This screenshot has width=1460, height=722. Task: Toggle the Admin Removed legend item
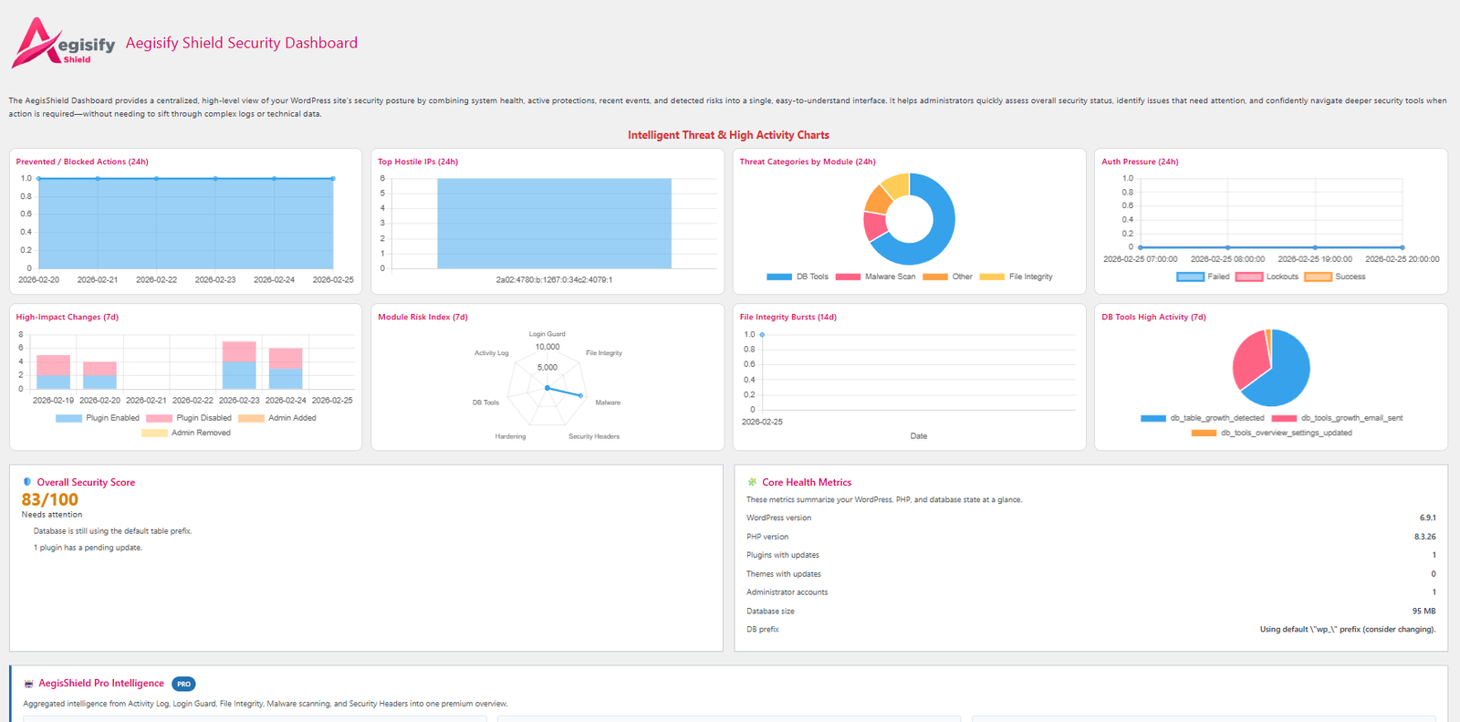click(x=186, y=433)
